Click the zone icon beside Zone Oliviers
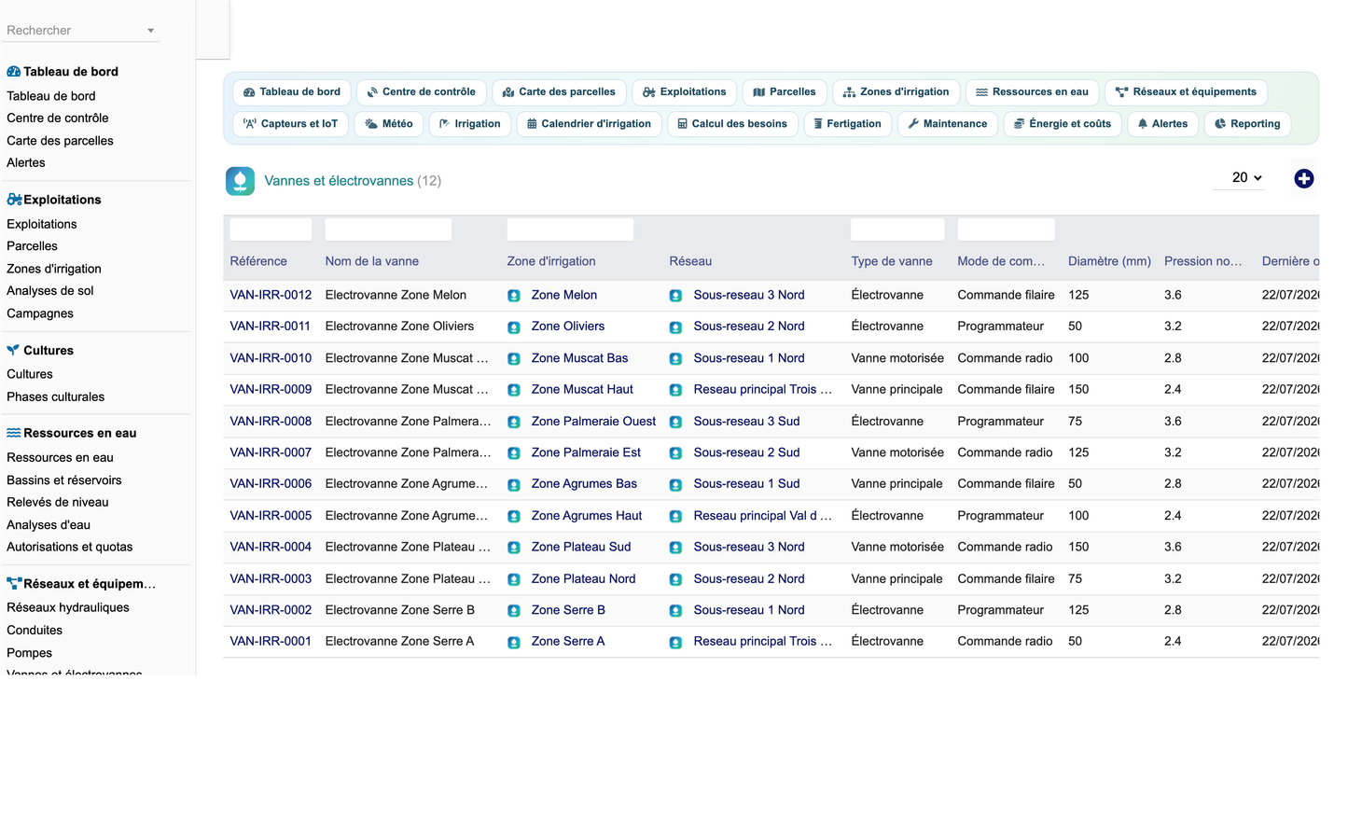The height and width of the screenshot is (834, 1348). (514, 327)
